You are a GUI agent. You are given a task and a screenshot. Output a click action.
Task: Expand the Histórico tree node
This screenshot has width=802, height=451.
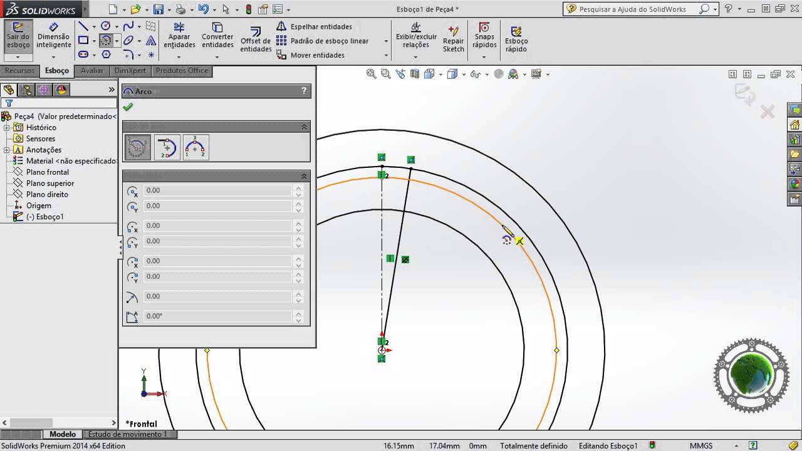7,128
